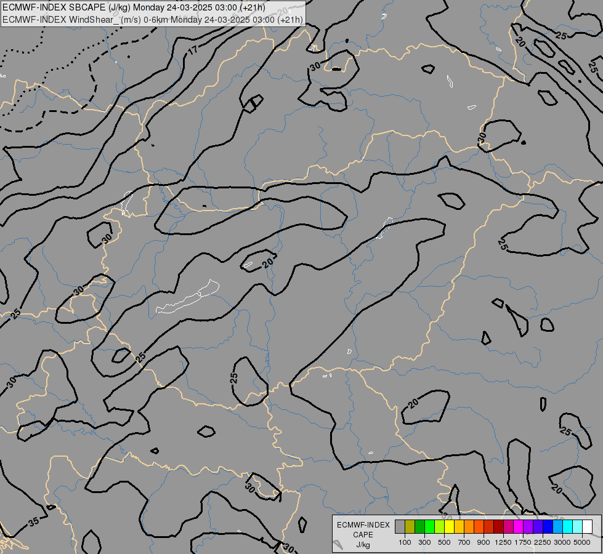Click the legend unit label J/kg
The height and width of the screenshot is (554, 603).
(363, 545)
